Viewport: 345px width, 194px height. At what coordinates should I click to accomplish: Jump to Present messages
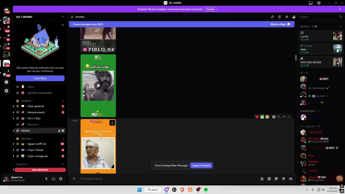coord(201,165)
